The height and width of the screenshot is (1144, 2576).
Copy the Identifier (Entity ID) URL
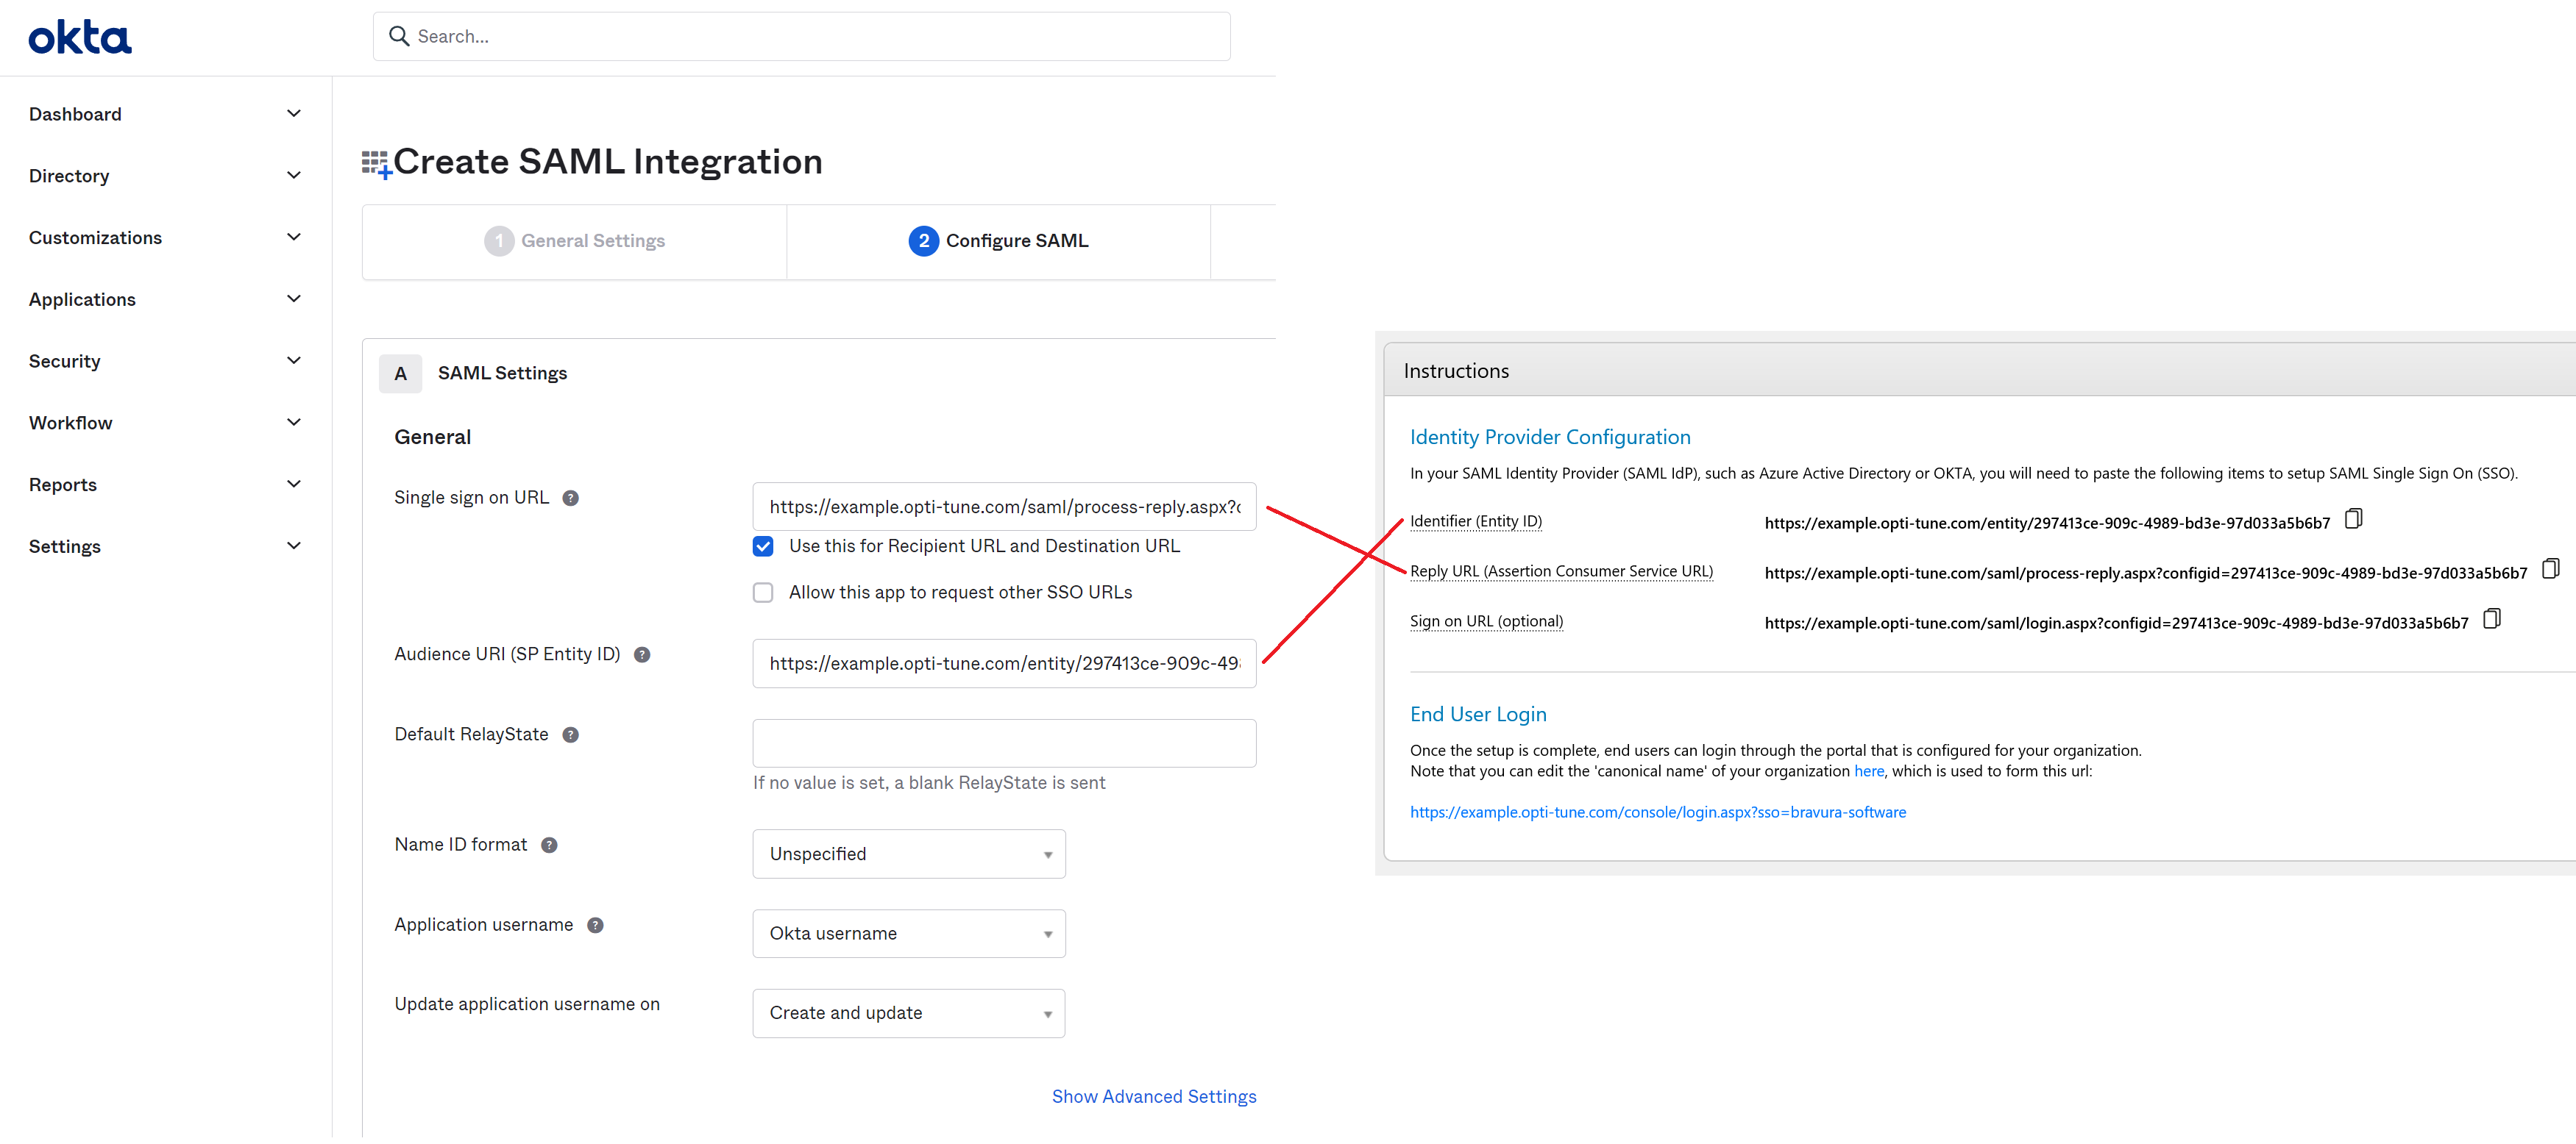[2353, 520]
